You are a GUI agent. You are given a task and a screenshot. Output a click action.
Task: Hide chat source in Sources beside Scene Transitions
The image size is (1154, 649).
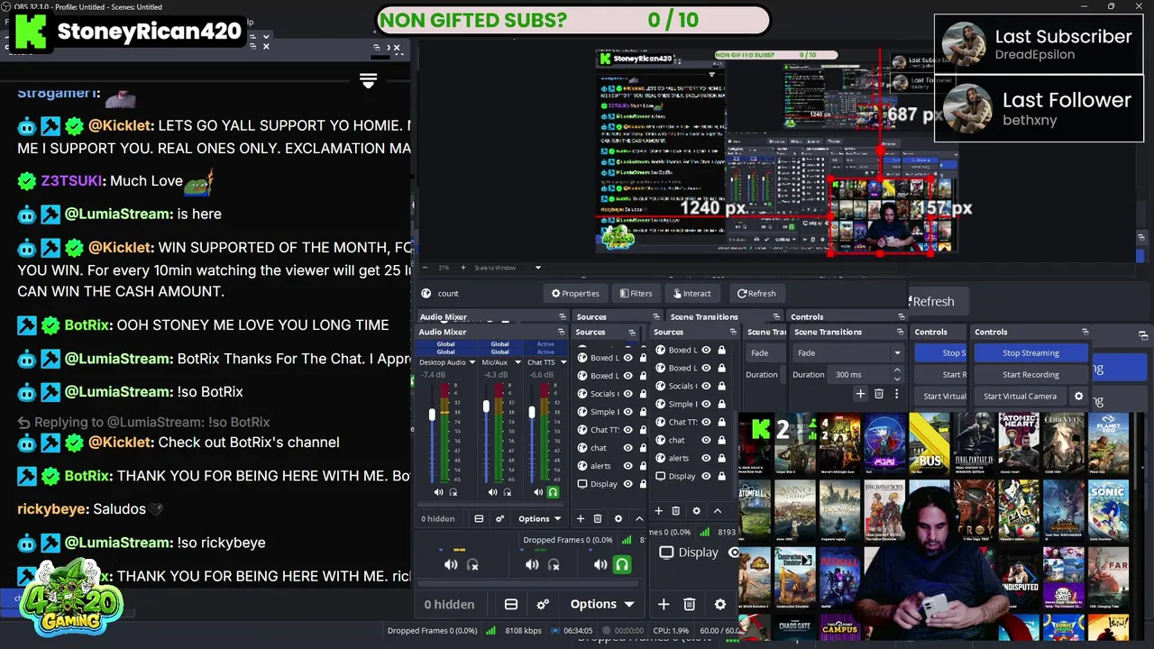[706, 440]
